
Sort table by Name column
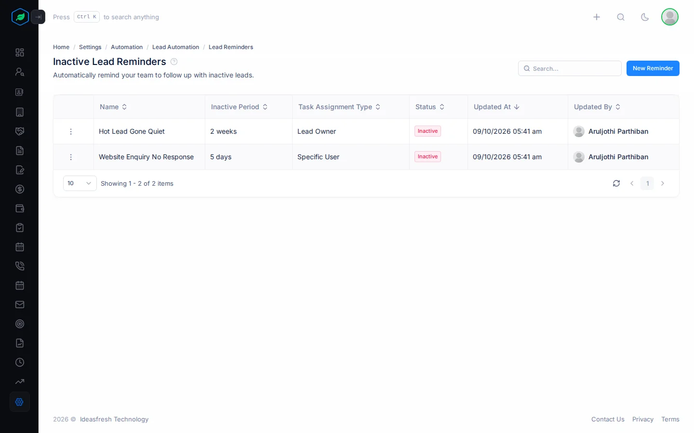[113, 107]
